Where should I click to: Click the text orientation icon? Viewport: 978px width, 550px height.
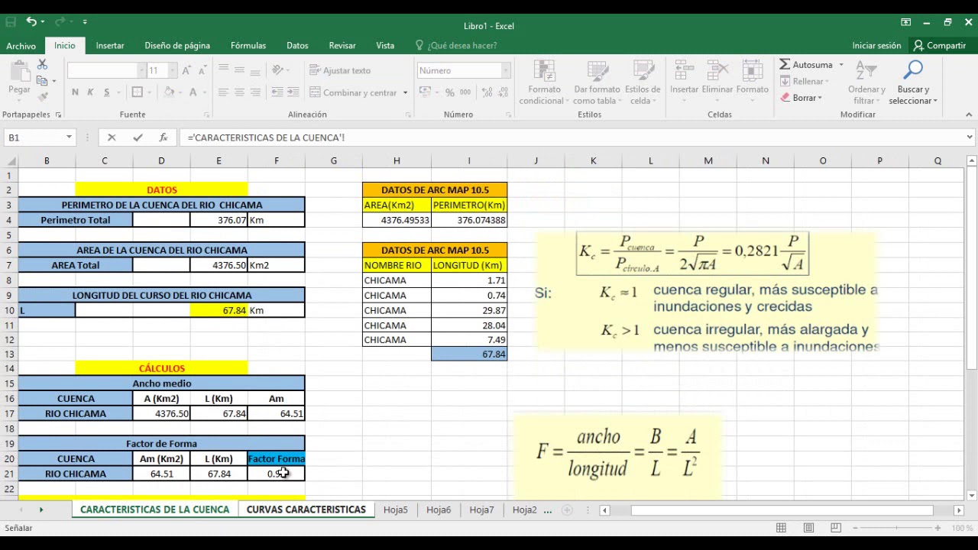pyautogui.click(x=279, y=70)
